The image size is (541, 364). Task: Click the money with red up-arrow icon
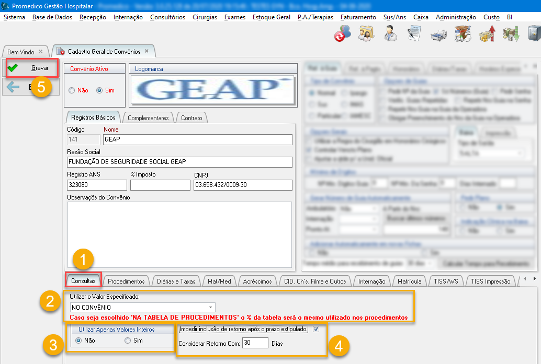pyautogui.click(x=487, y=35)
